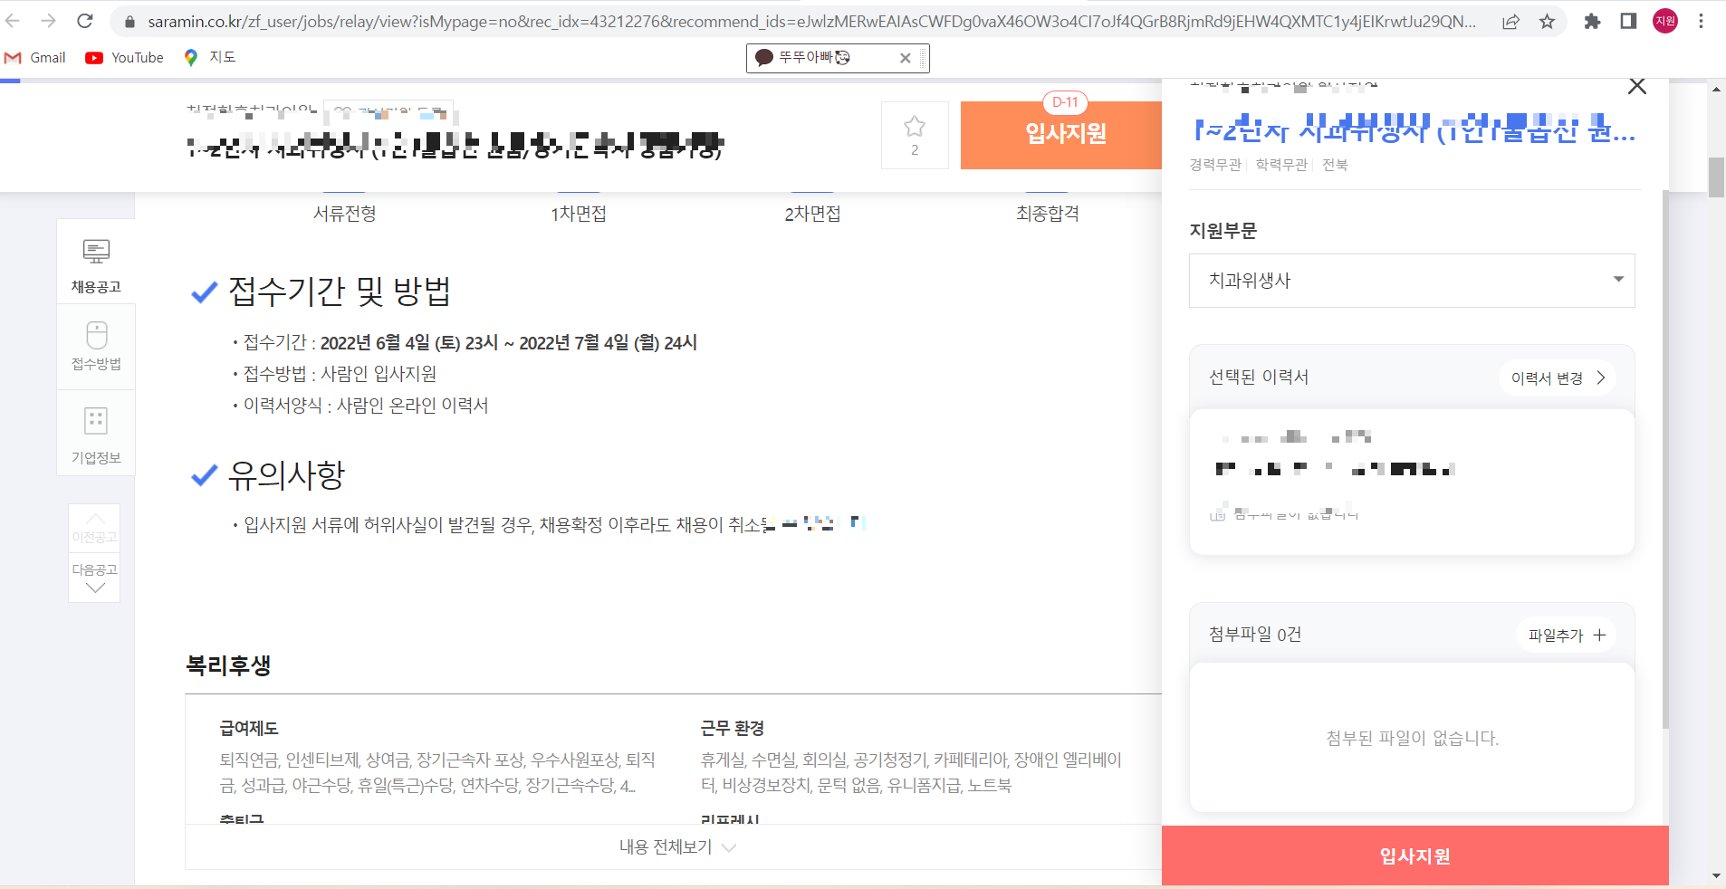Click the D-11 deadline badge
This screenshot has width=1726, height=889.
tap(1065, 102)
